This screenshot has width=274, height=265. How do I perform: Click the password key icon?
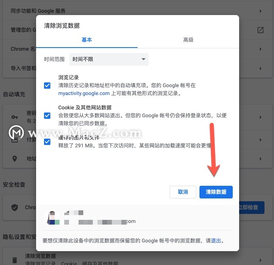click(15, 117)
